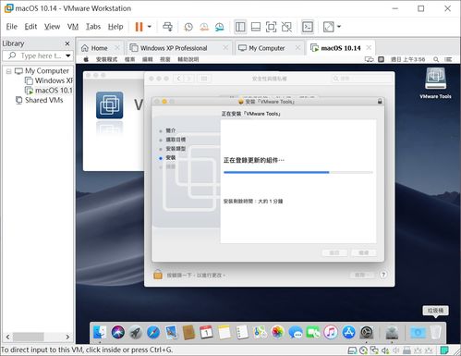The image size is (461, 356).
Task: Toggle the Unity mode toolbar icon
Action: [286, 27]
